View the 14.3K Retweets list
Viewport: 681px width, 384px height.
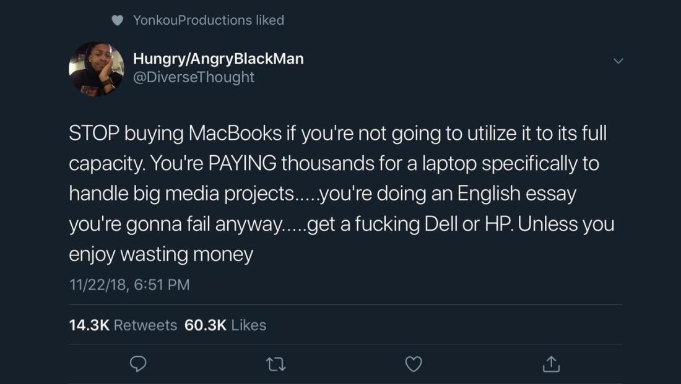[x=123, y=325]
